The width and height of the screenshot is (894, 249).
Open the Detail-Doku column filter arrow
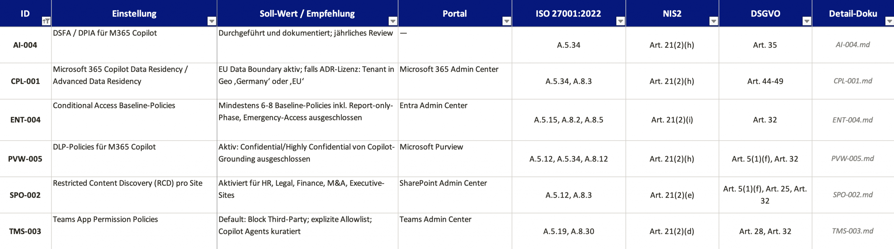click(x=890, y=21)
